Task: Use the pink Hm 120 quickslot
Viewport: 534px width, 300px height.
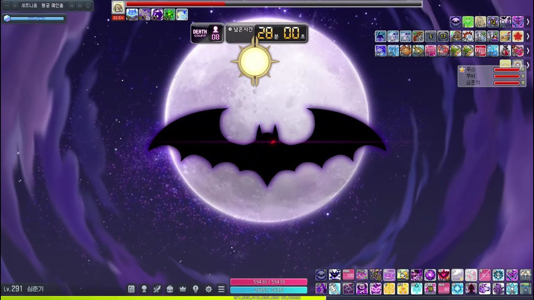Action: pyautogui.click(x=348, y=275)
